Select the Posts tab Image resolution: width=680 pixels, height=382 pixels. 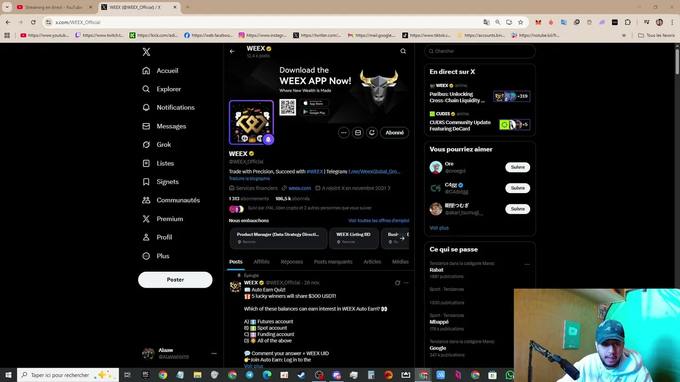coord(236,262)
